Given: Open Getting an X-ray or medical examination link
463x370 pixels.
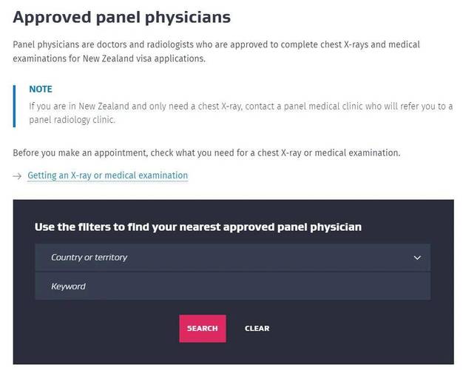Looking at the screenshot, I should 107,175.
